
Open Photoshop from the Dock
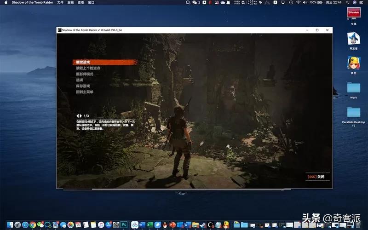coord(124,225)
